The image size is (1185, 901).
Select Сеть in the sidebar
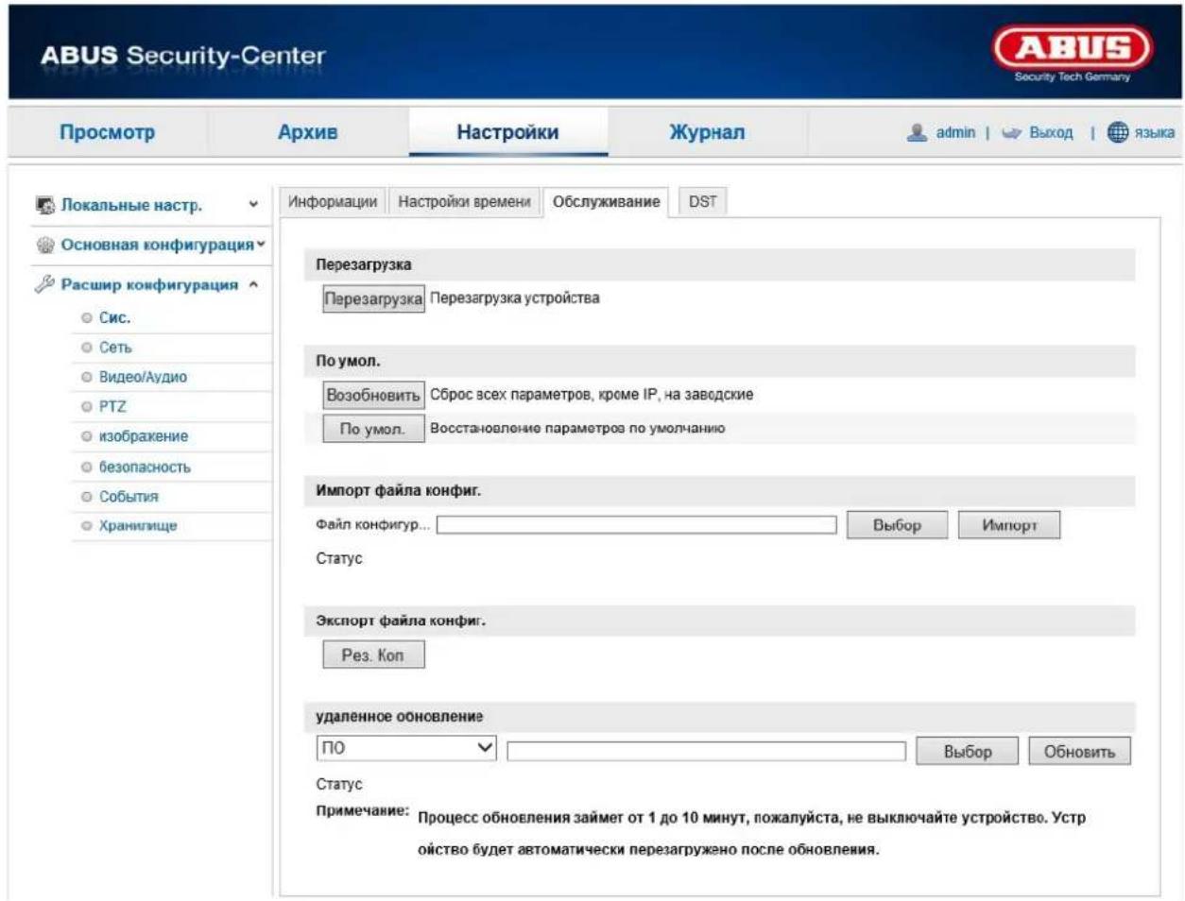[115, 348]
